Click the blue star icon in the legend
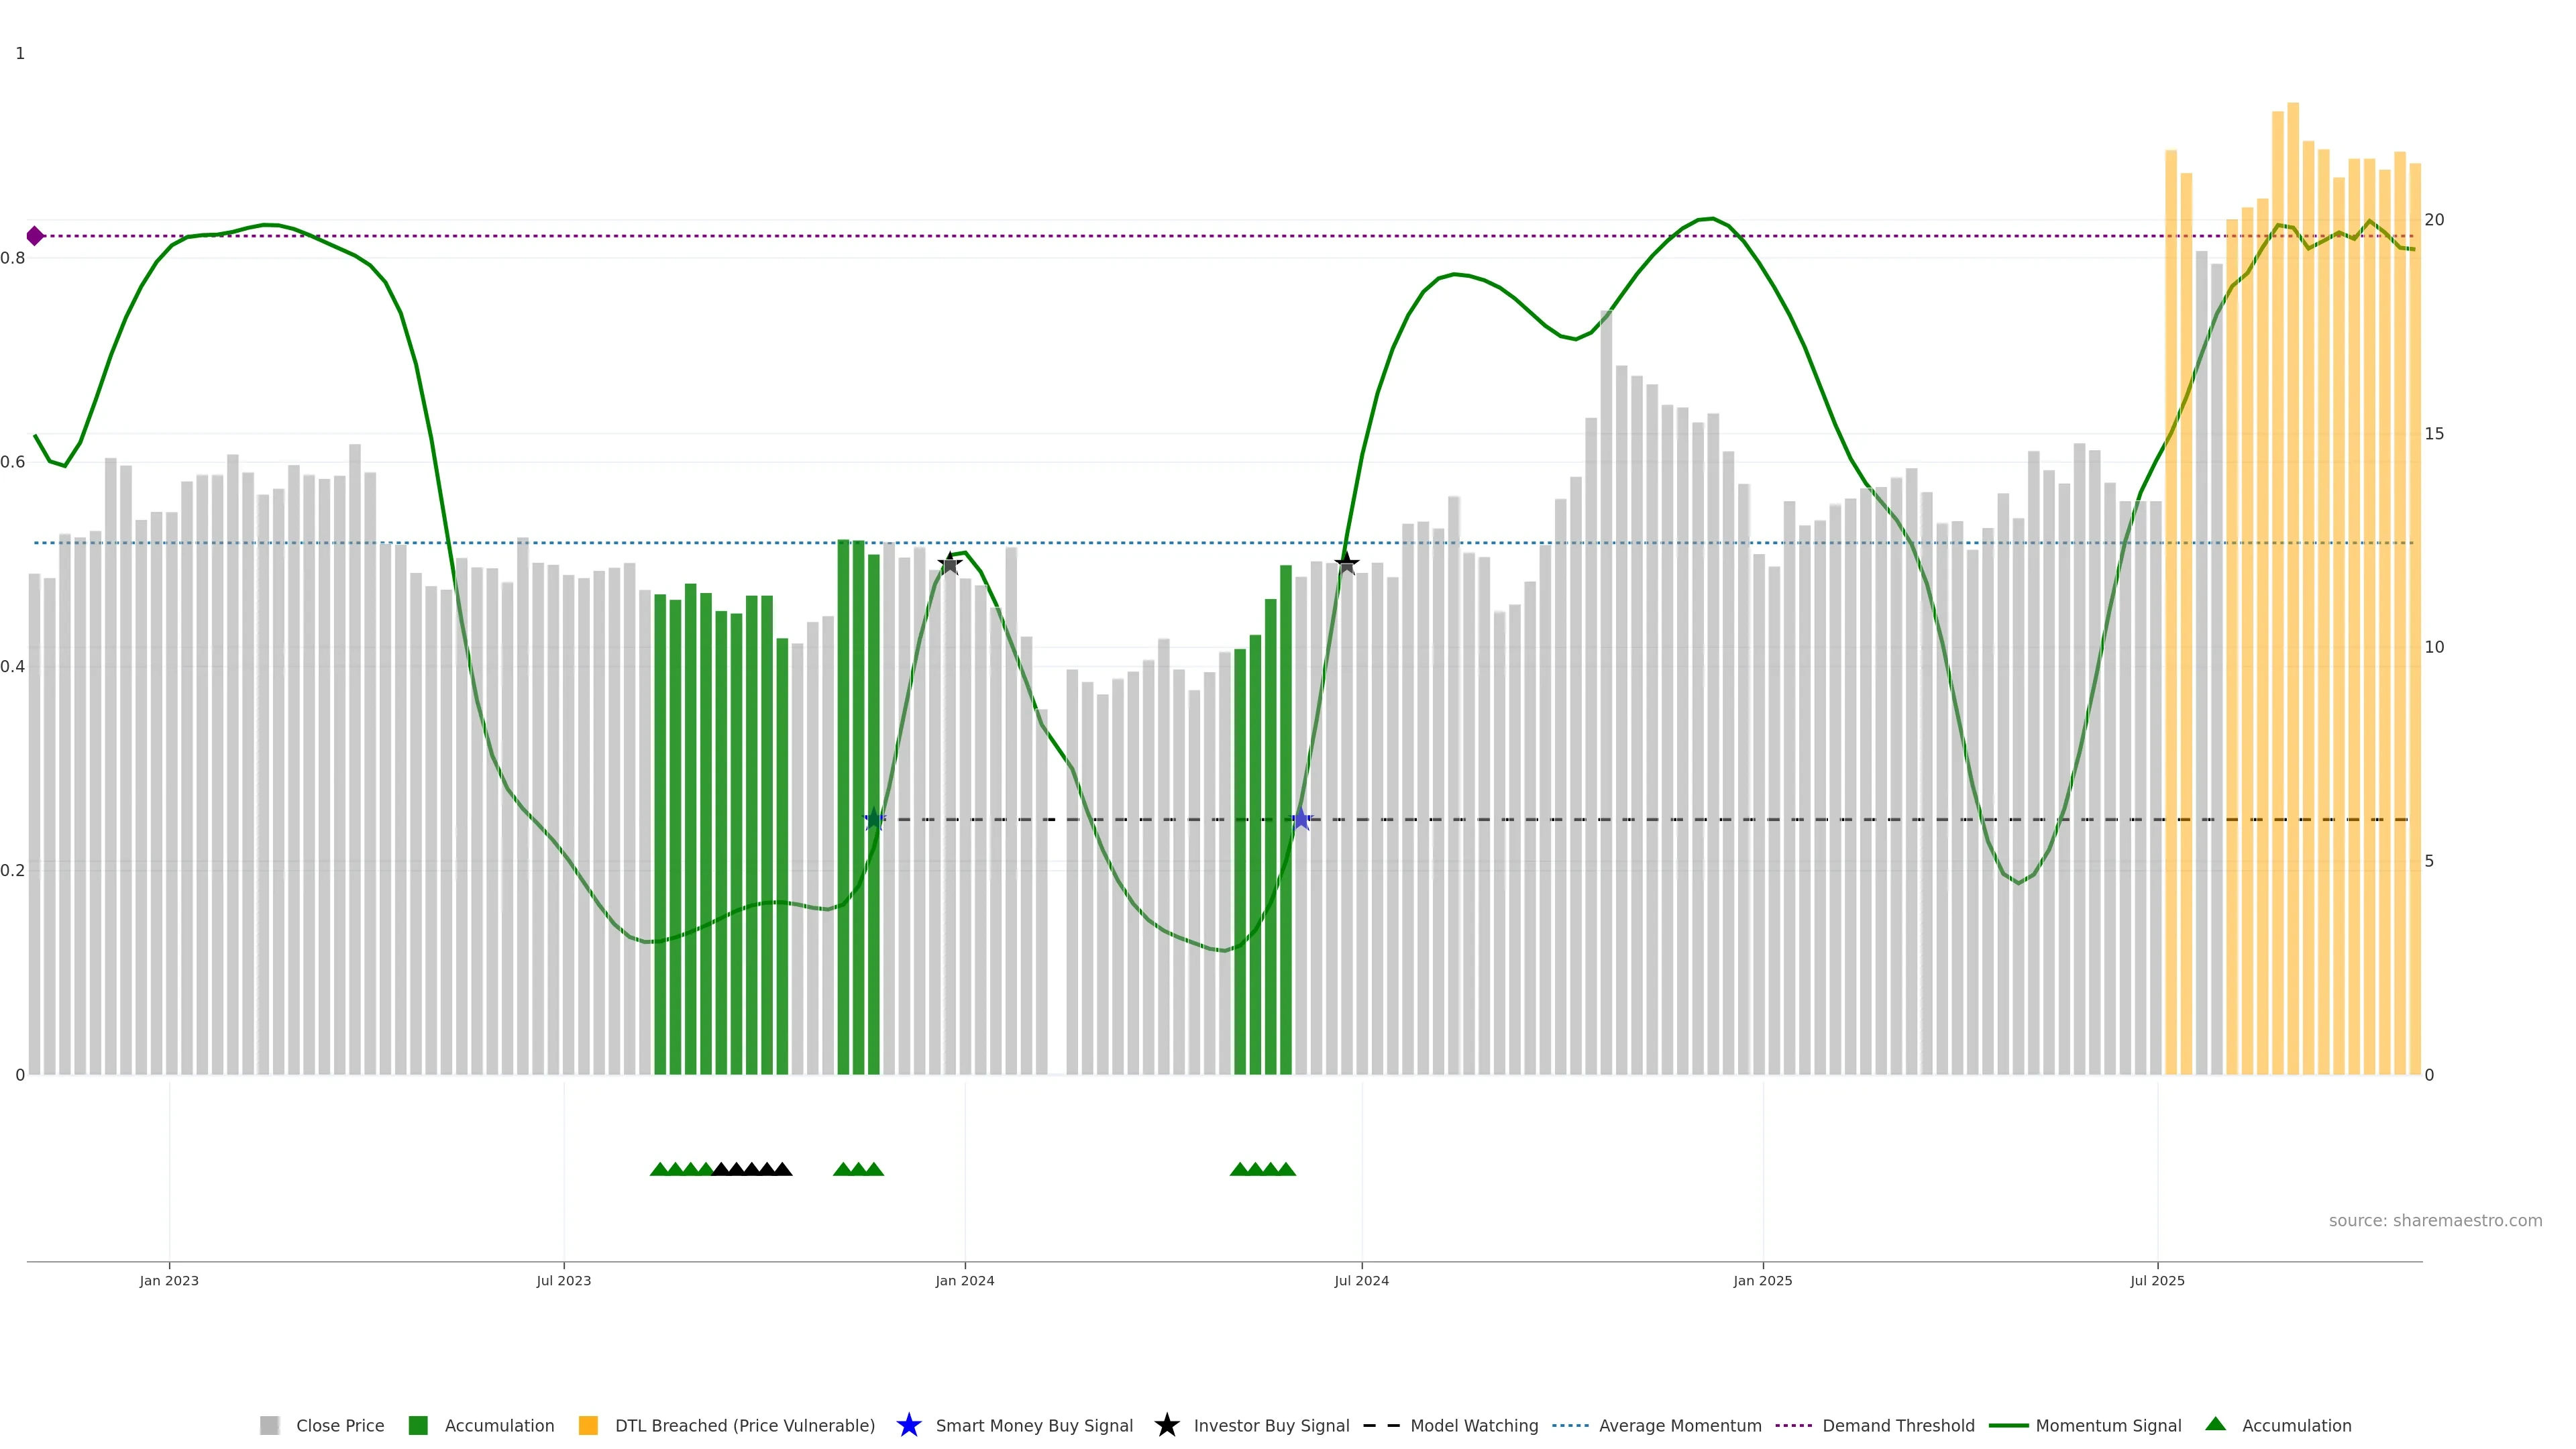Image resolution: width=2576 pixels, height=1449 pixels. point(908,1425)
